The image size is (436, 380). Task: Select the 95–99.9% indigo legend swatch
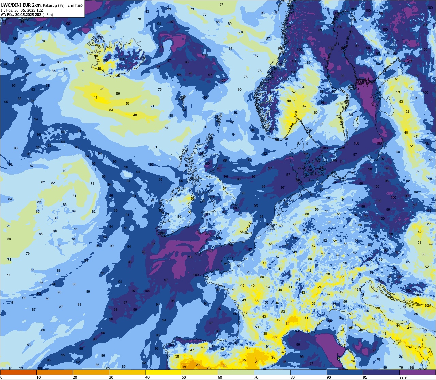pos(381,372)
